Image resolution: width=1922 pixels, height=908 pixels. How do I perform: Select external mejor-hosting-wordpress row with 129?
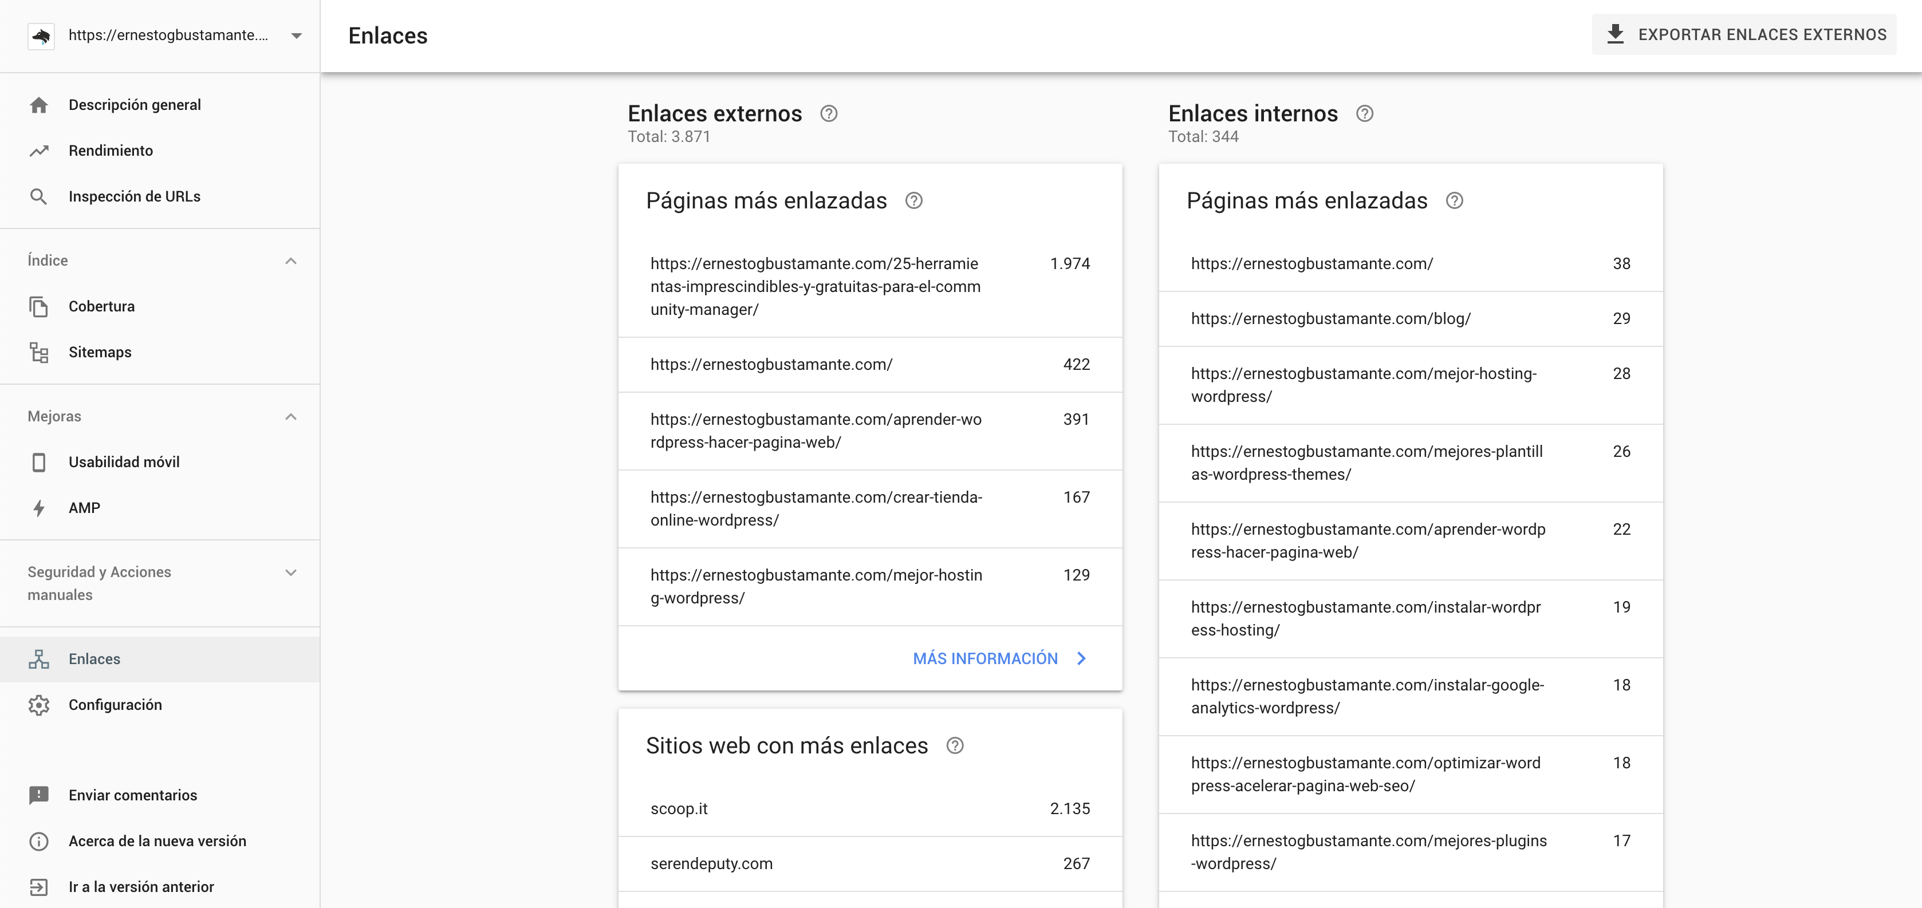[870, 587]
